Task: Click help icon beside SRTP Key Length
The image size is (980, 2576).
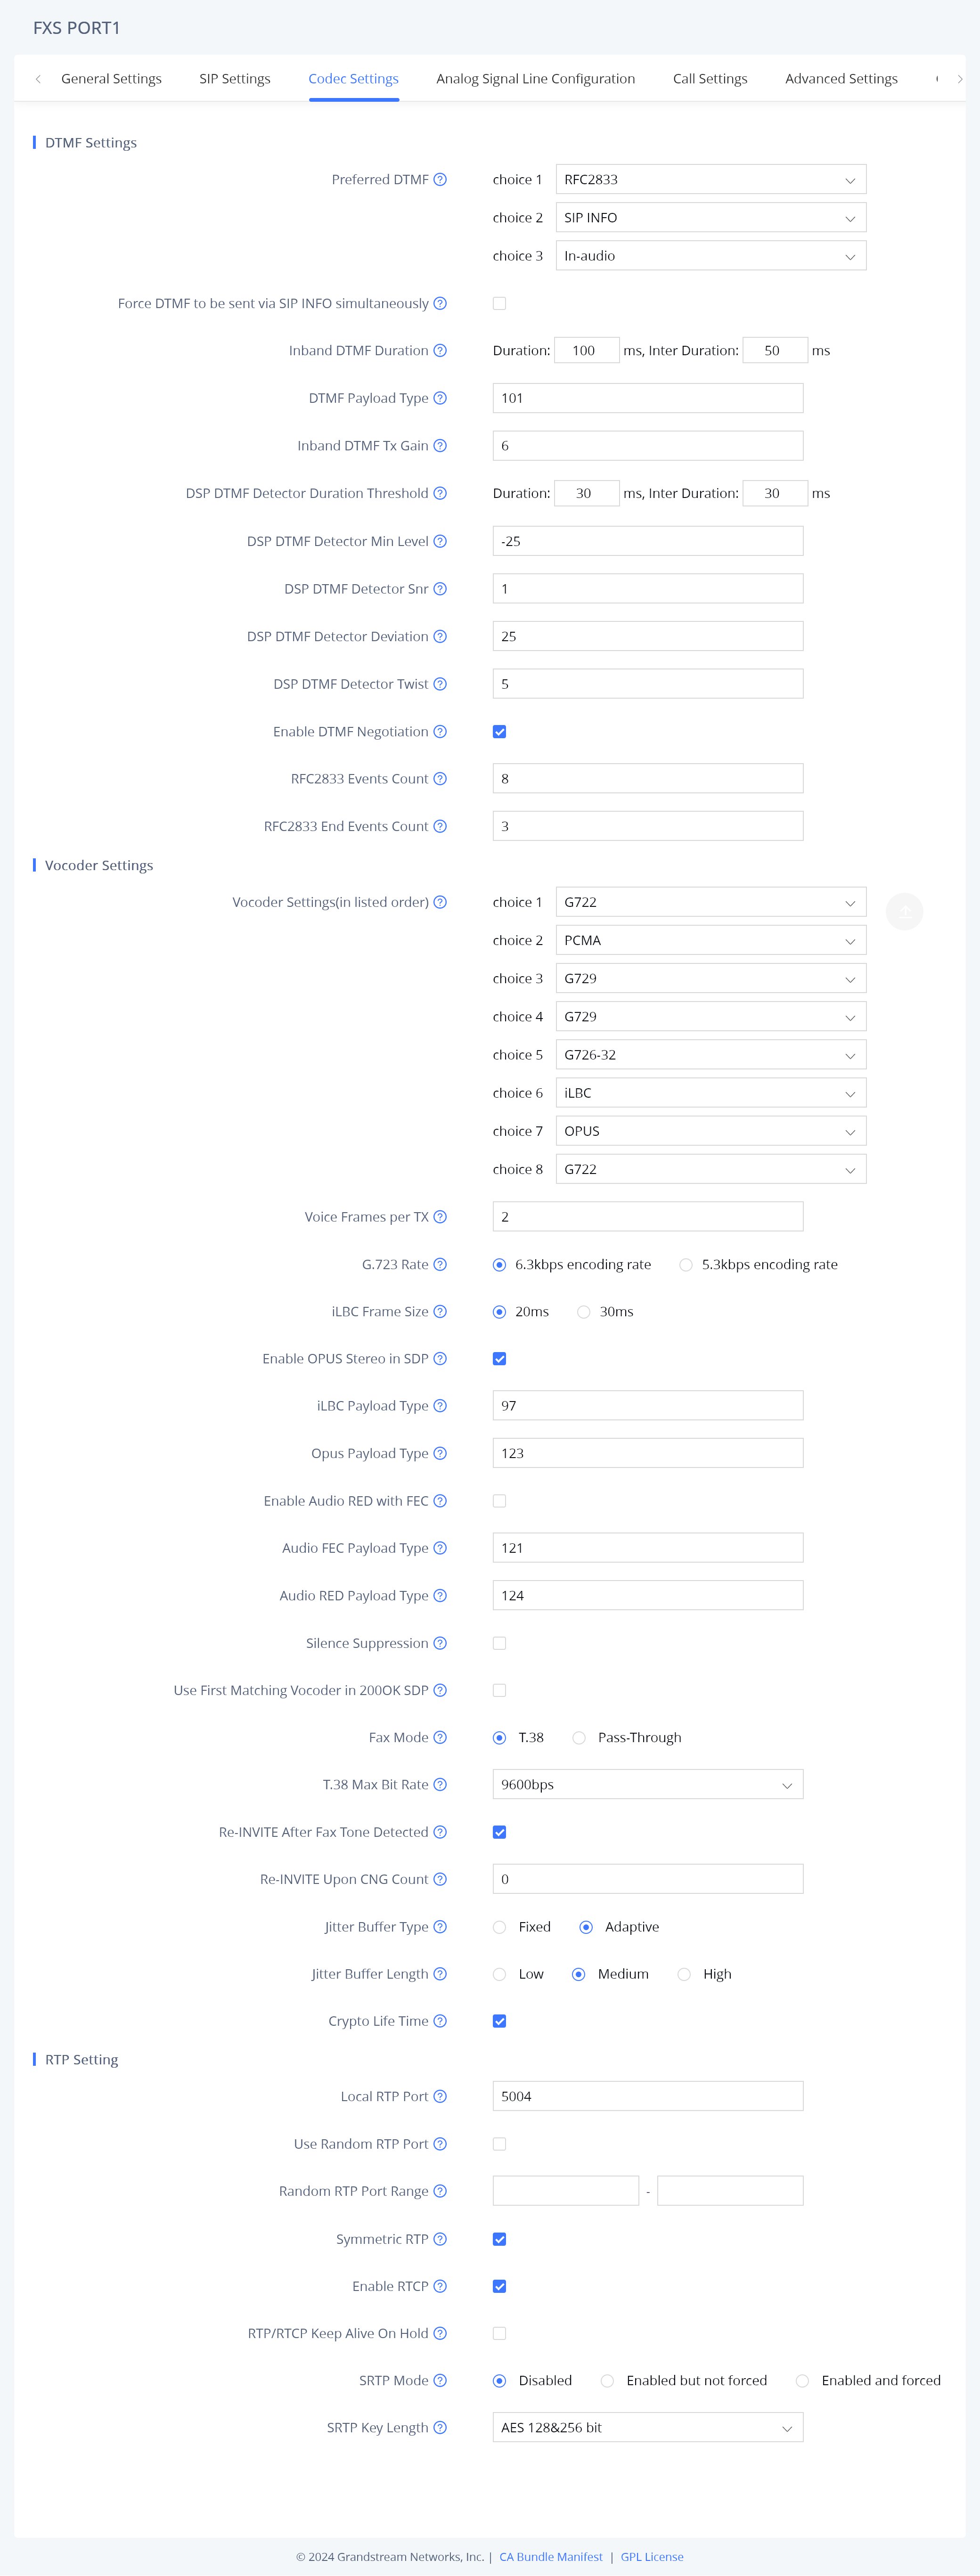Action: [440, 2427]
